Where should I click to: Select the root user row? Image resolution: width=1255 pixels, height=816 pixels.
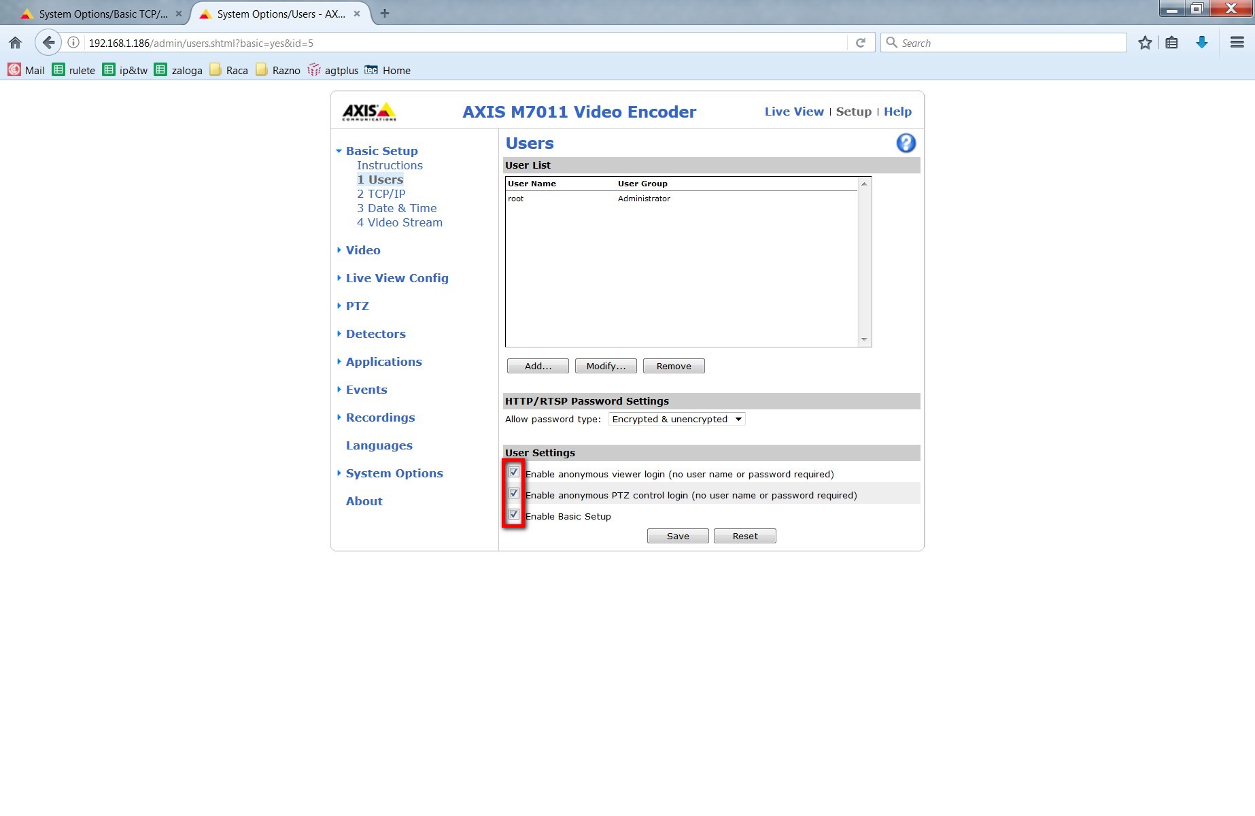point(682,199)
